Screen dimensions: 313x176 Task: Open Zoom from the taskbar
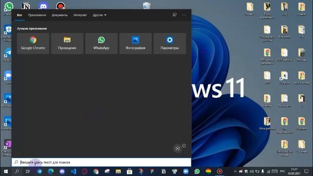(x=186, y=172)
